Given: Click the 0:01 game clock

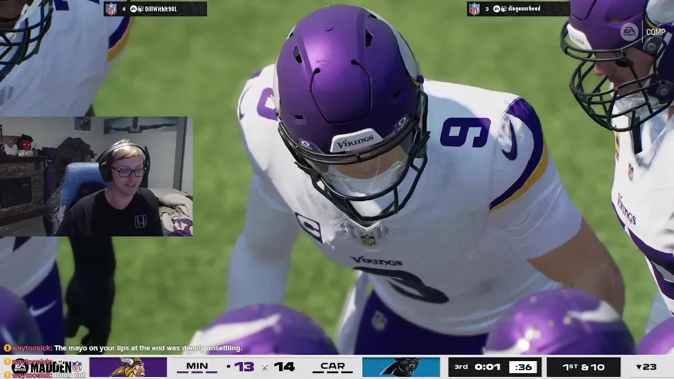Looking at the screenshot, I should (x=487, y=367).
